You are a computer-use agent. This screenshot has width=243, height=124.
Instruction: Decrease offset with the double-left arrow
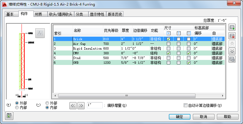(73, 105)
